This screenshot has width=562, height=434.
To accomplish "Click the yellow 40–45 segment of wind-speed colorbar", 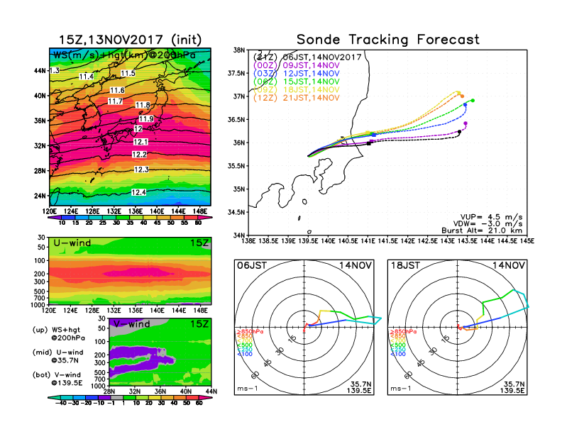I will 150,217.
